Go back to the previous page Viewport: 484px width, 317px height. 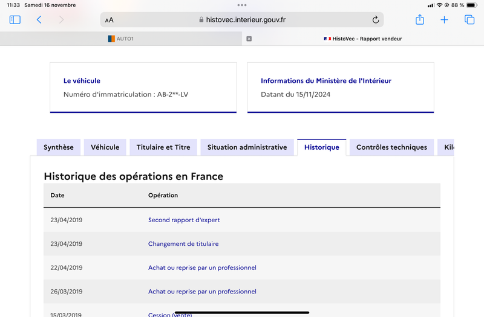click(x=39, y=20)
